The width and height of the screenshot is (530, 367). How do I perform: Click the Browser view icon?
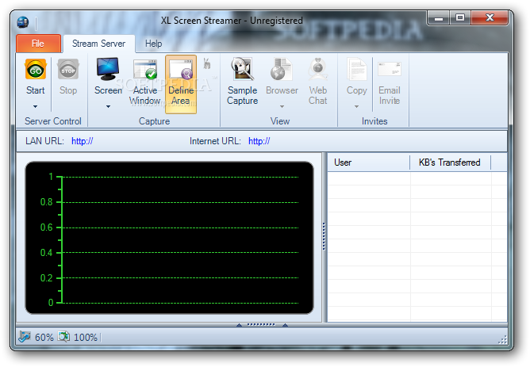pos(281,69)
